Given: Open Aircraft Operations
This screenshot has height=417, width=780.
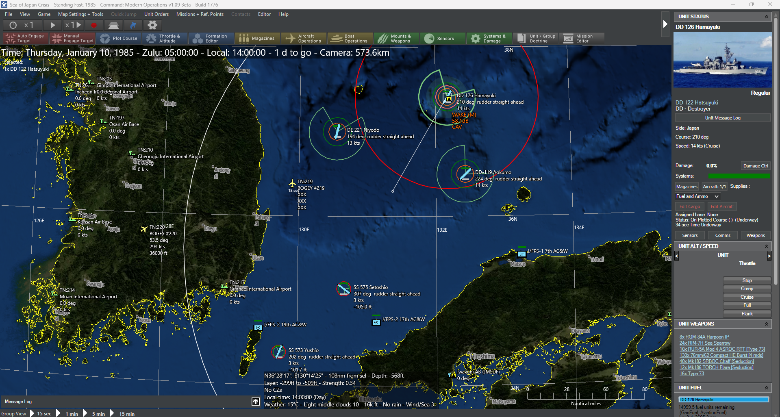Looking at the screenshot, I should 304,39.
